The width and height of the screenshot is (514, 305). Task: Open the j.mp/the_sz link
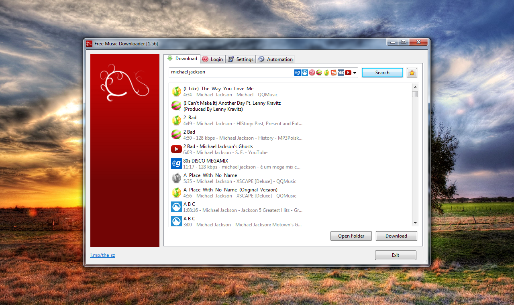point(102,255)
